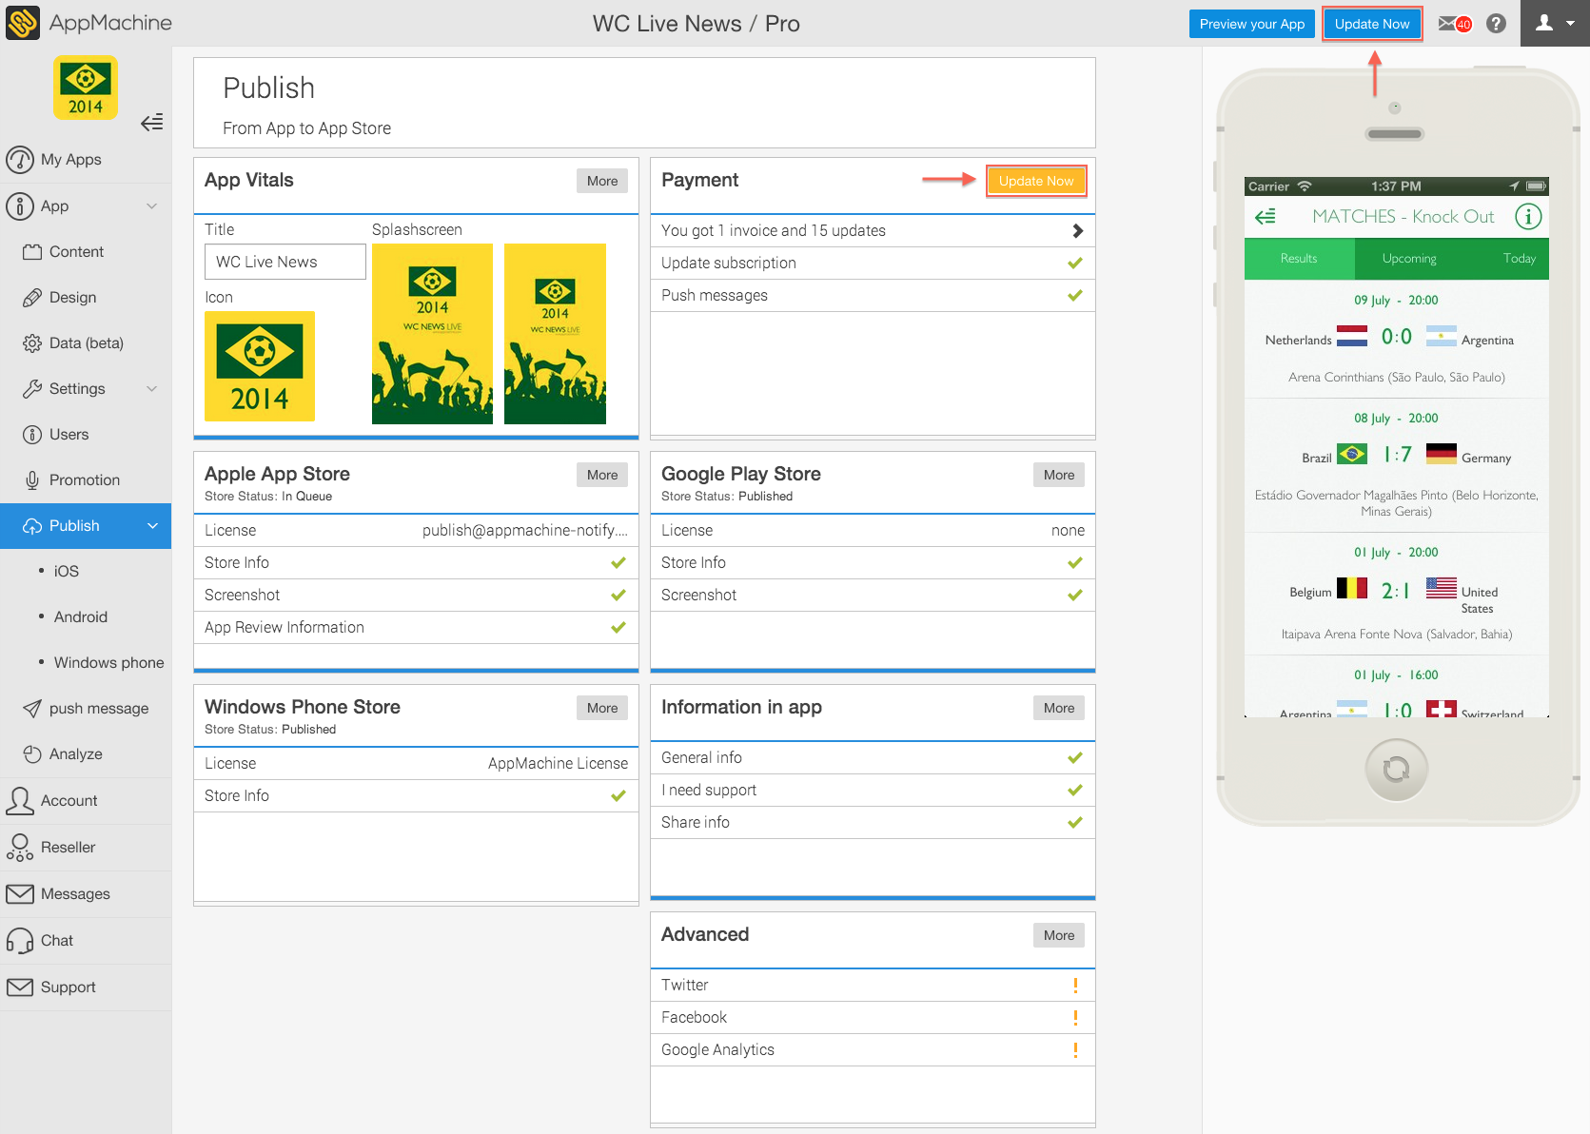Expand the Settings submenu chevron
The height and width of the screenshot is (1134, 1590).
(x=152, y=389)
